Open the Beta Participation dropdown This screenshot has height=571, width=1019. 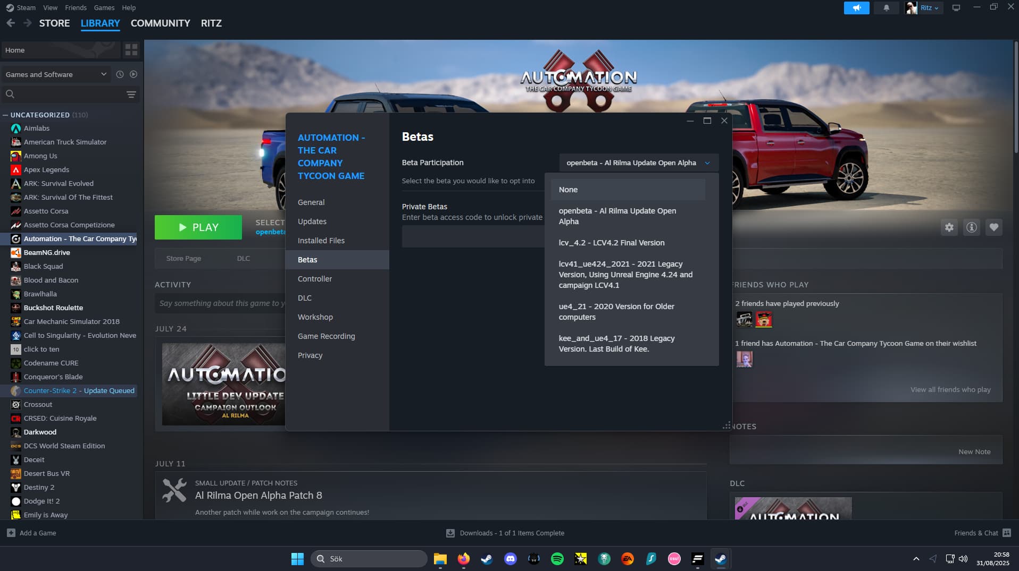click(x=638, y=163)
